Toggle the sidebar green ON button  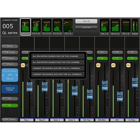tap(10, 105)
